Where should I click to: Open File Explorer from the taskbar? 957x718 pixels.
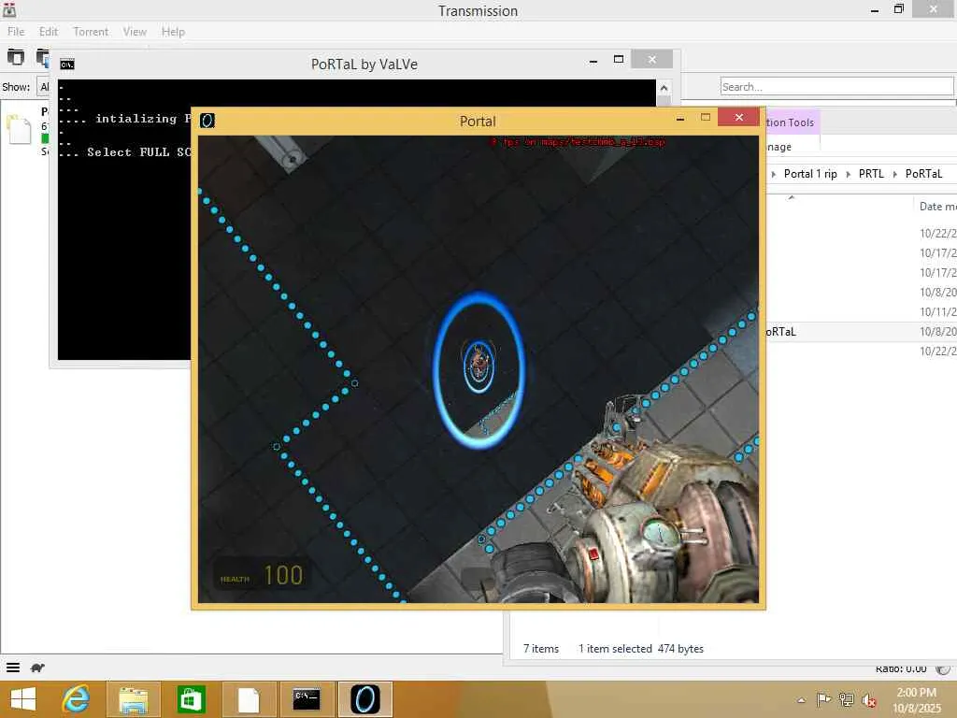pos(133,699)
